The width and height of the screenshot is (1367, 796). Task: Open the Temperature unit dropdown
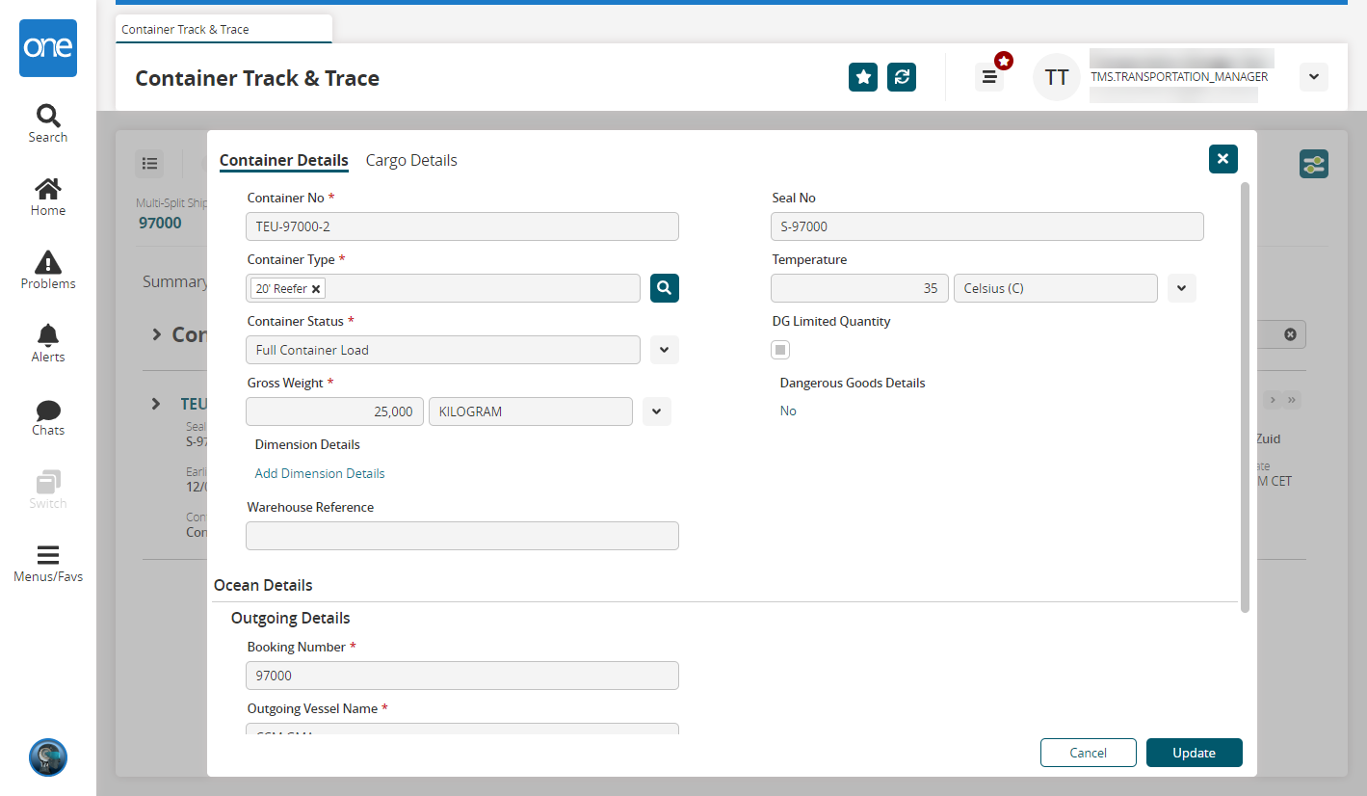tap(1182, 288)
